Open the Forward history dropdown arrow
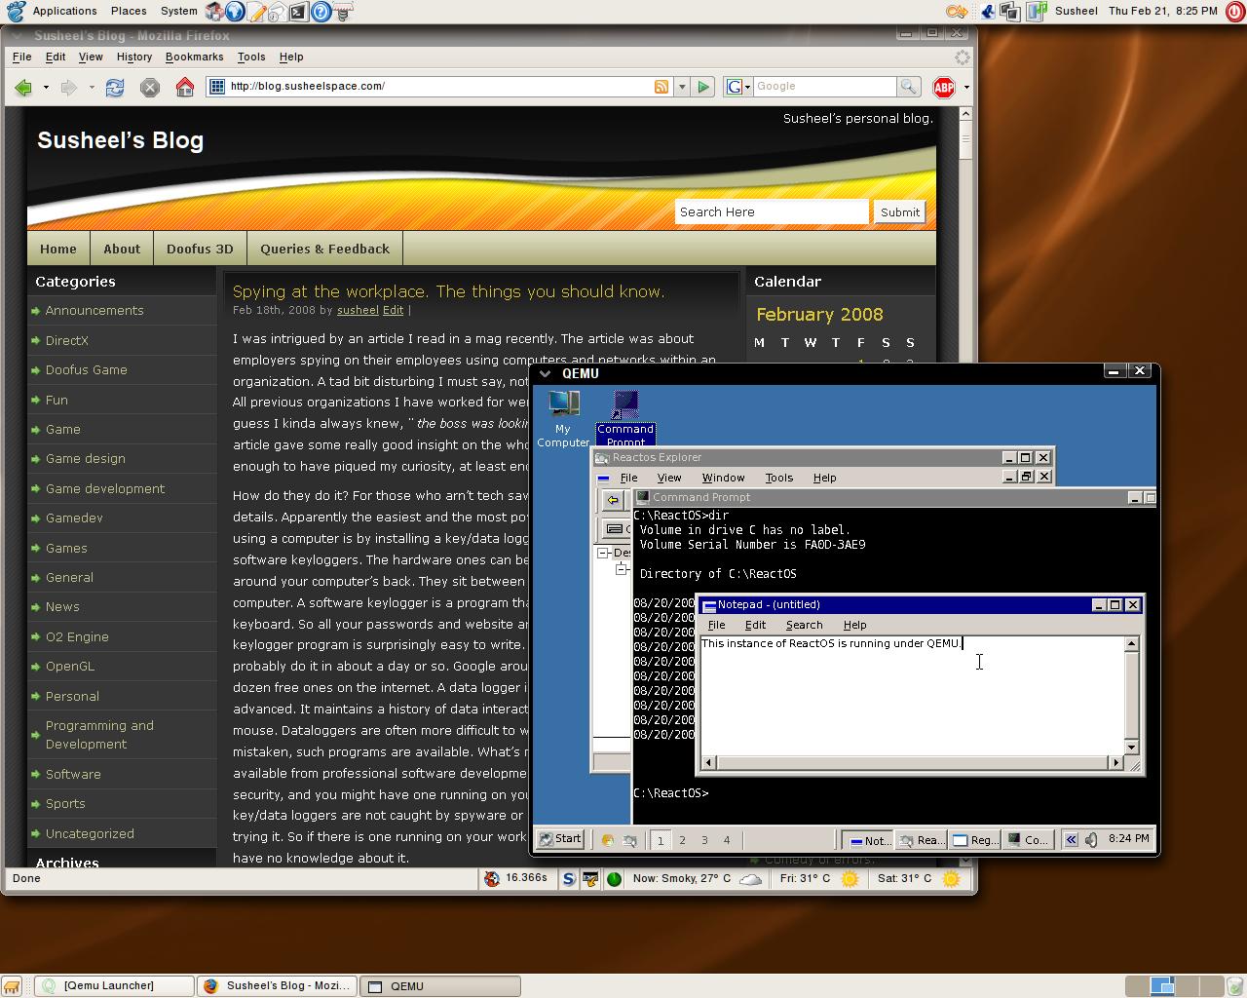This screenshot has width=1247, height=998. (92, 88)
